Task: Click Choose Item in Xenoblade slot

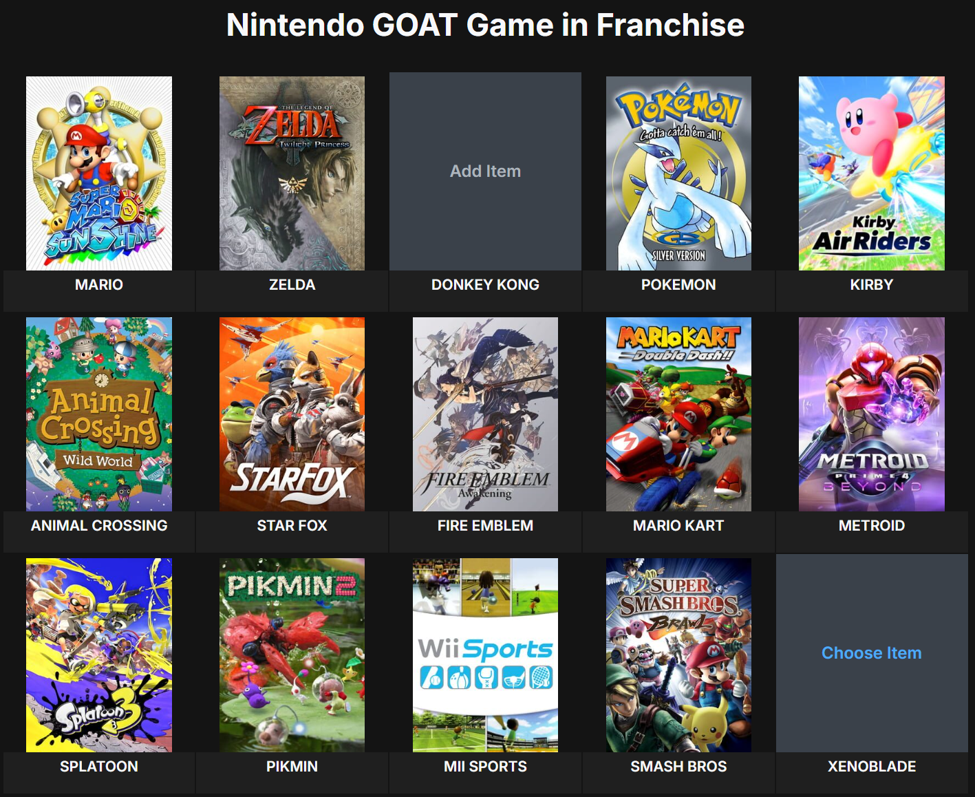Action: pos(872,653)
